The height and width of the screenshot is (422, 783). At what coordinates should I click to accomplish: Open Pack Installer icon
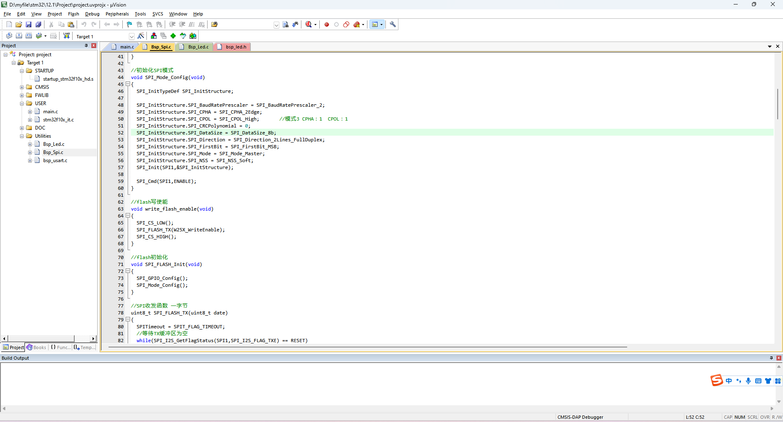click(193, 36)
